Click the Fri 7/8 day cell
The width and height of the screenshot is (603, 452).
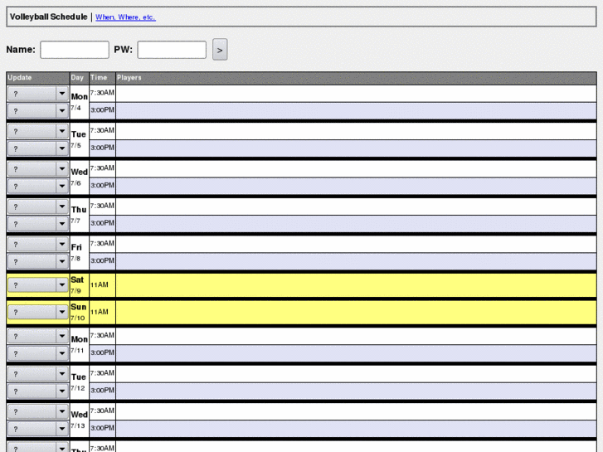coord(80,253)
